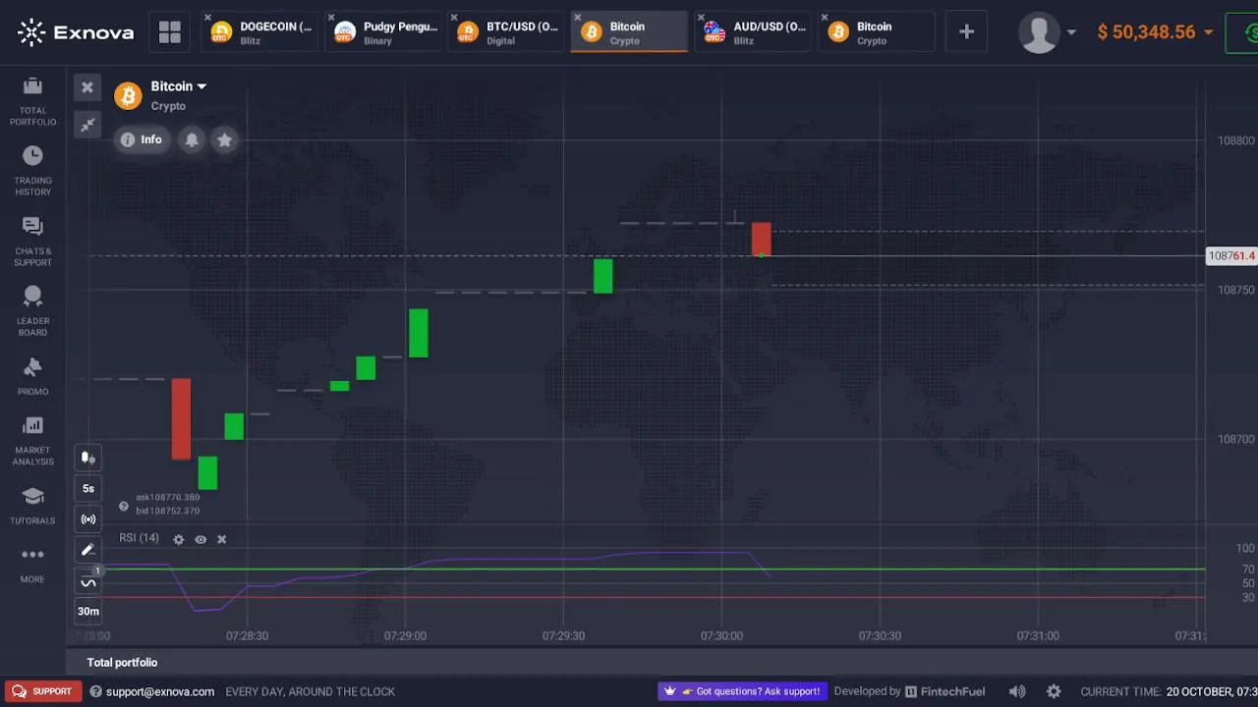Click the user avatar
This screenshot has width=1258, height=707.
coord(1038,32)
